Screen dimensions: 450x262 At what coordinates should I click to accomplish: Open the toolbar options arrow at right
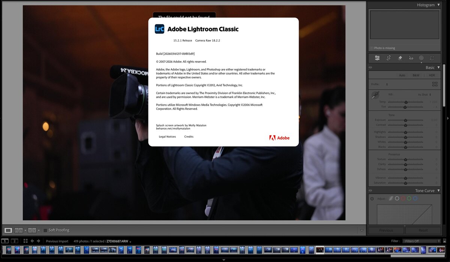(361, 230)
